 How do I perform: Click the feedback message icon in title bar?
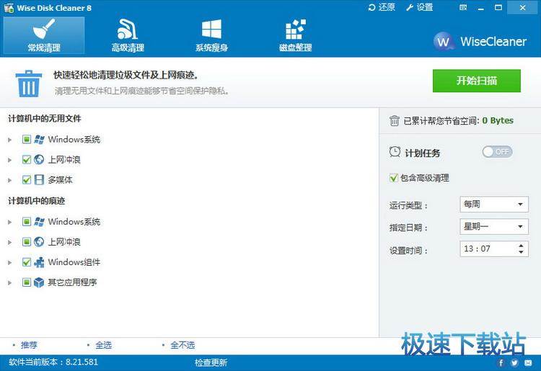pos(463,8)
